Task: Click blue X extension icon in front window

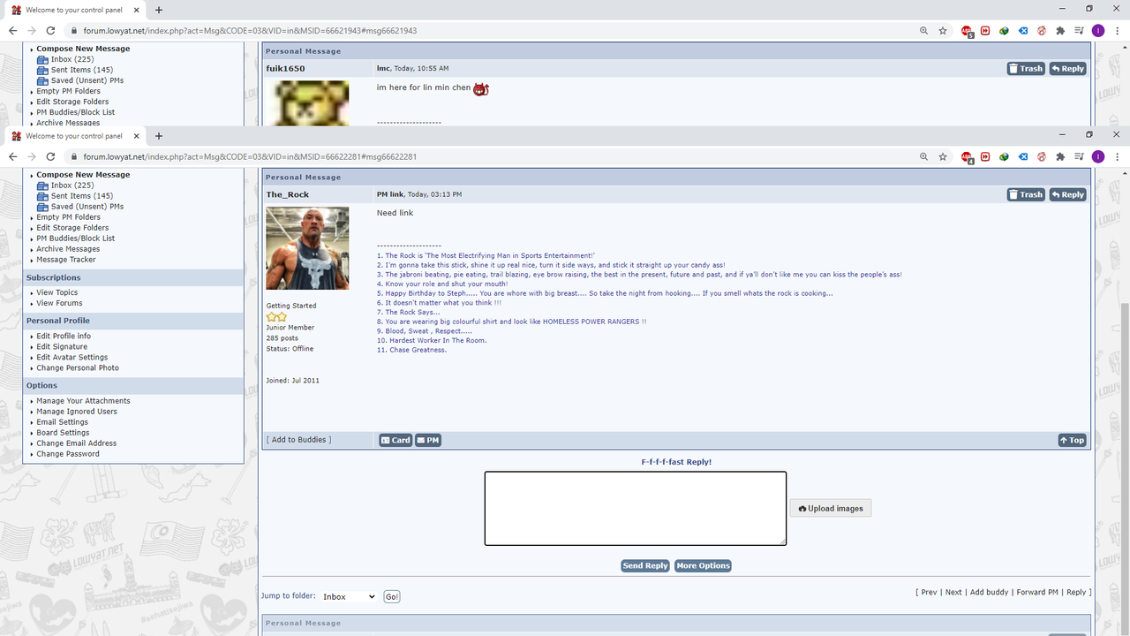Action: click(1023, 156)
